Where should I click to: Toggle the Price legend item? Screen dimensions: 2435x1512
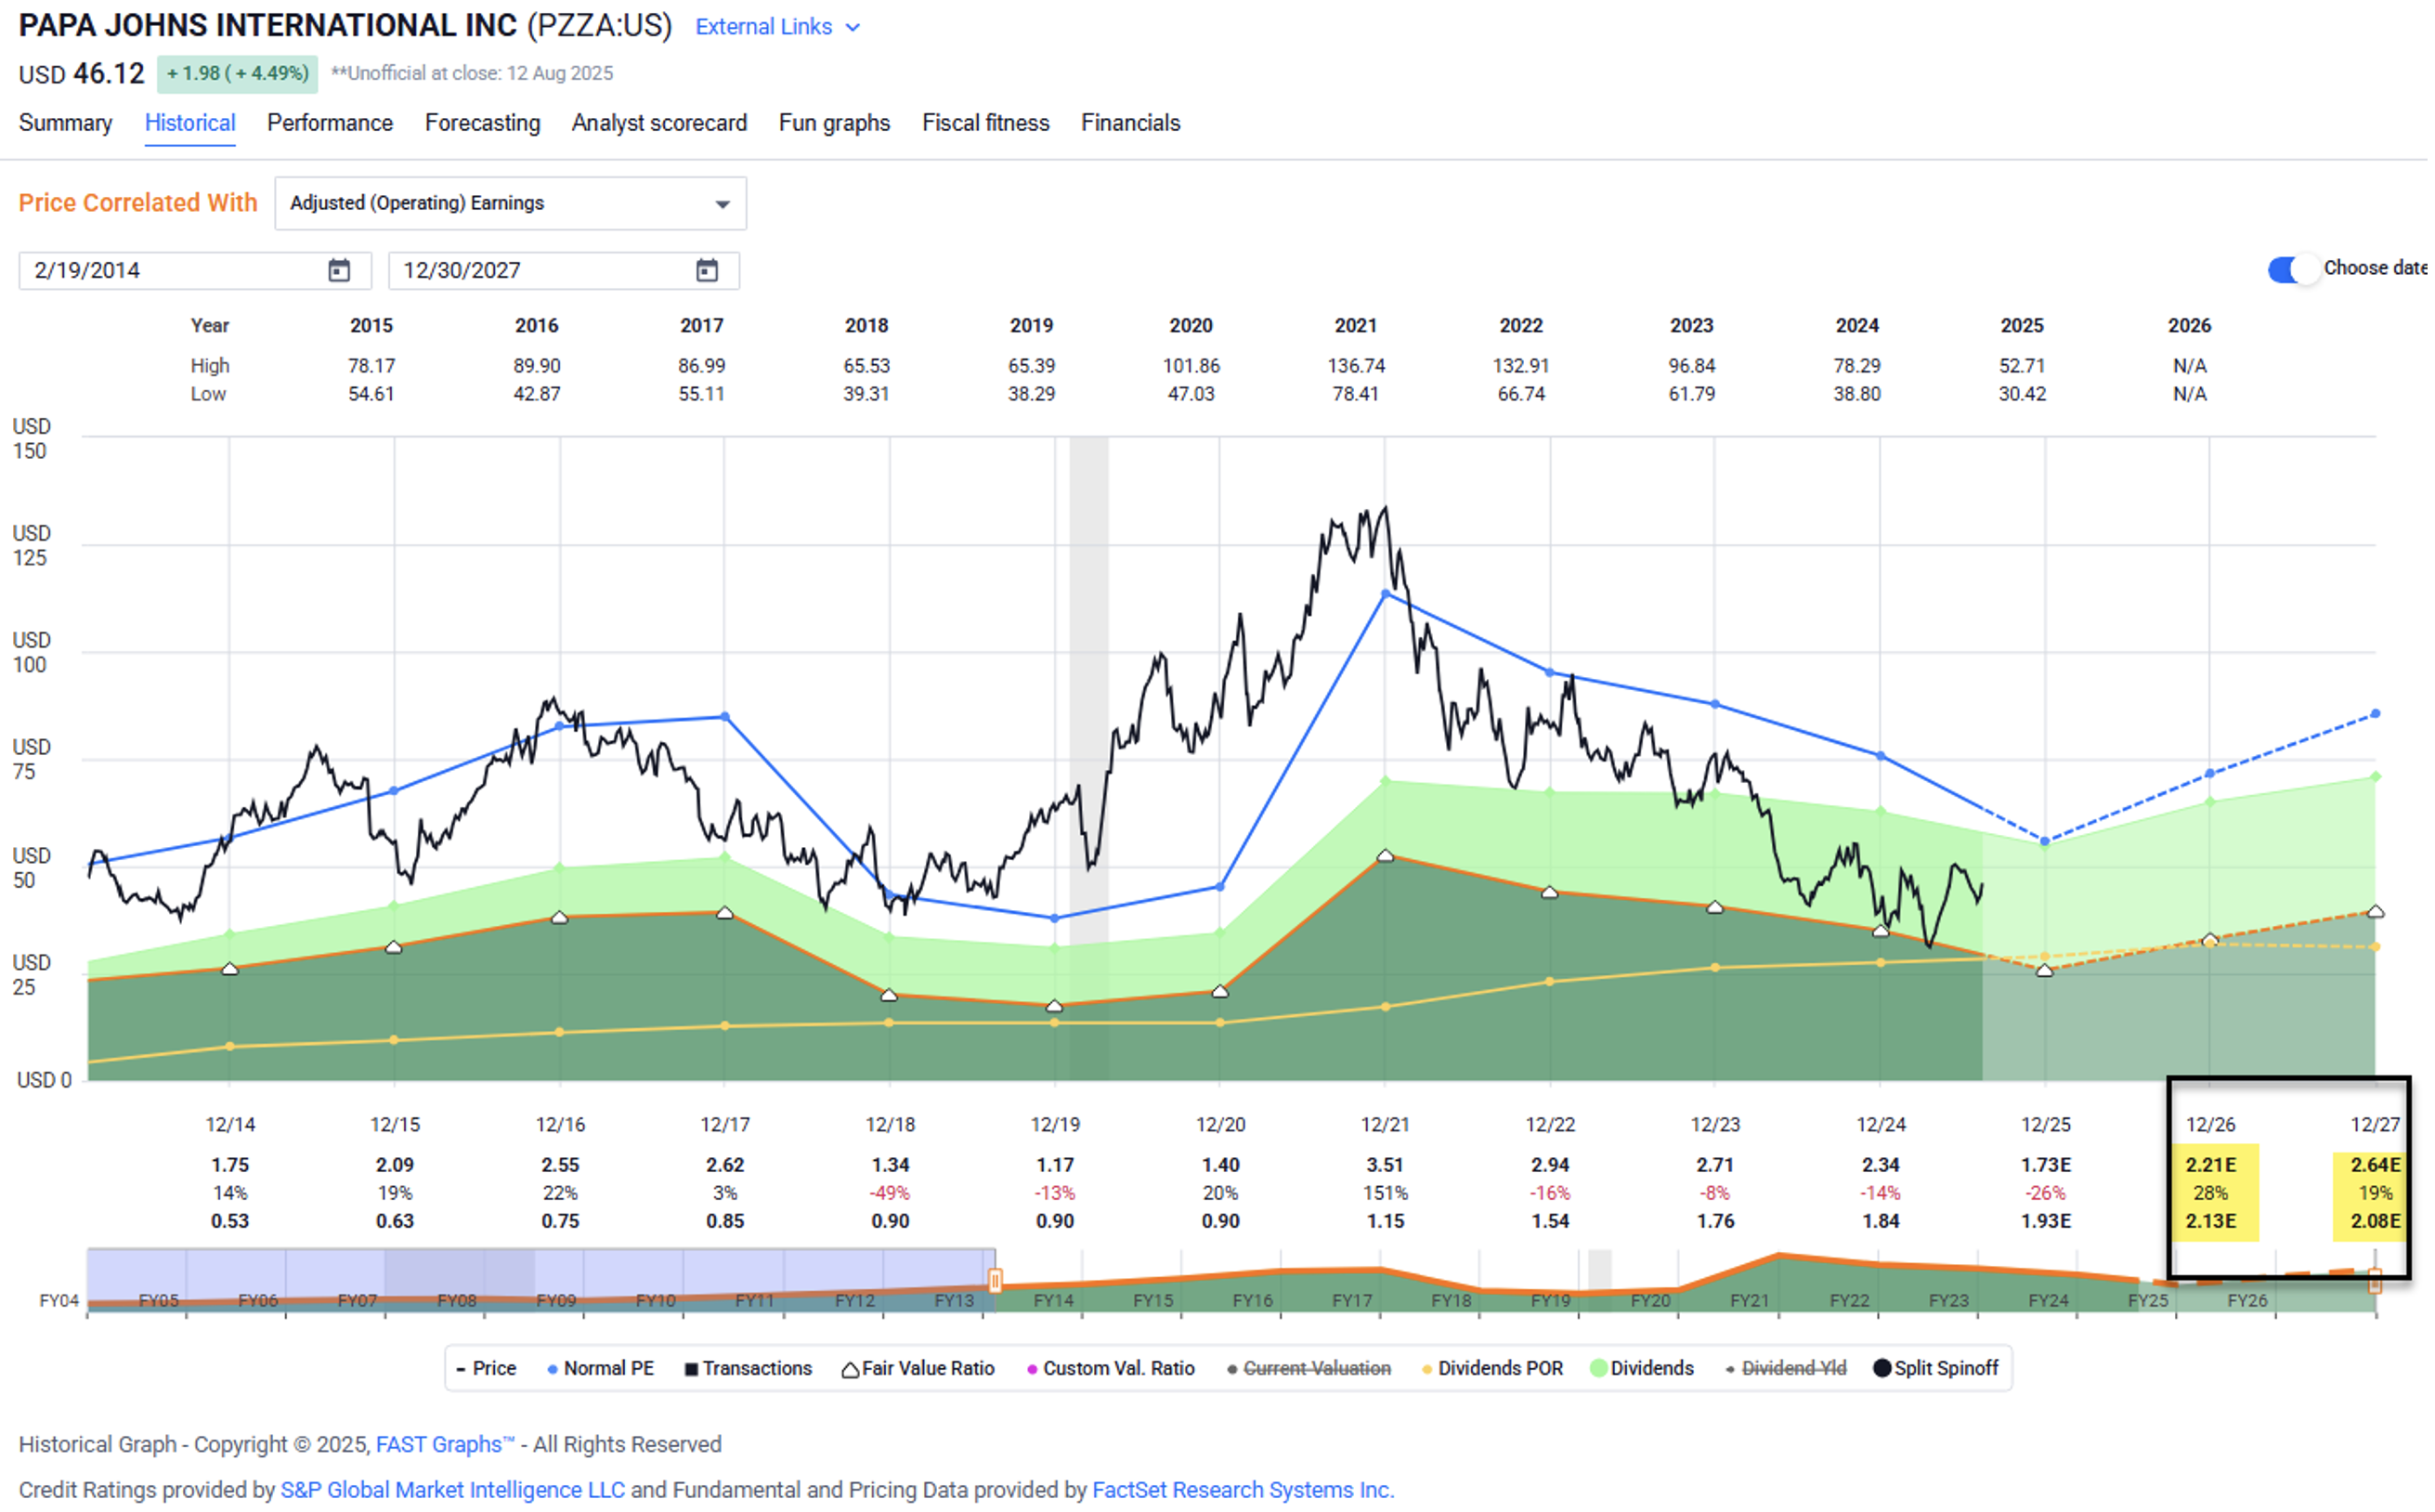click(x=486, y=1368)
